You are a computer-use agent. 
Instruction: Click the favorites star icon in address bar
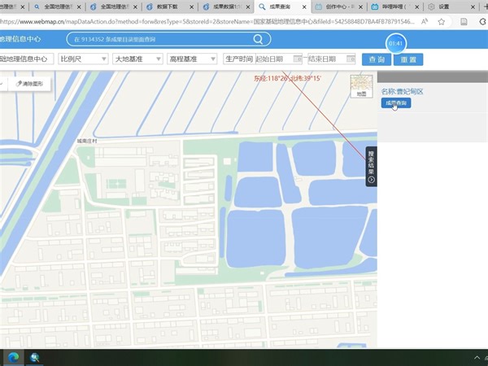[442, 21]
